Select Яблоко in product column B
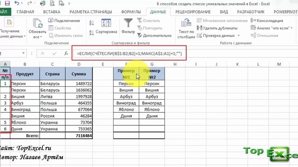298x167 pixels. (x=25, y=122)
